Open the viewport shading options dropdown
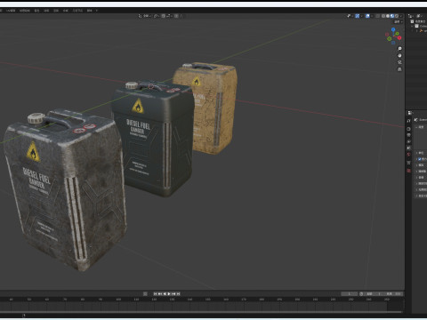 (401, 16)
